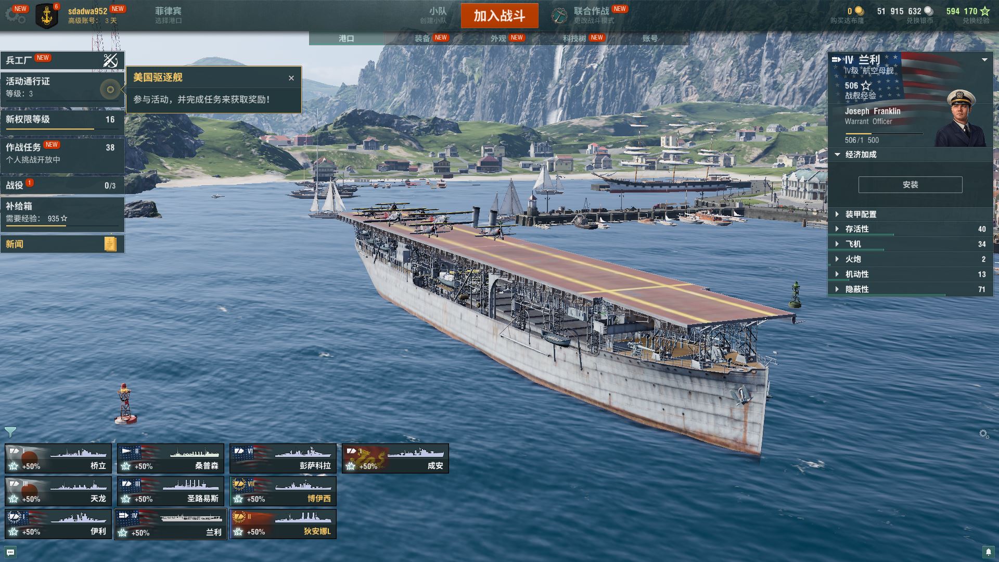Open carousel settings gear at lower right
This screenshot has width=999, height=562.
tap(983, 433)
